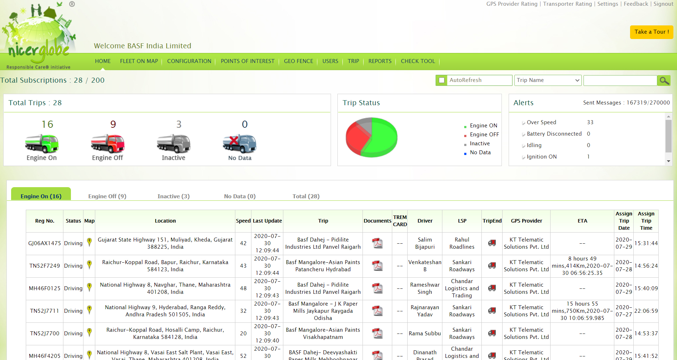677x360 pixels.
Task: Click the search text input field
Action: 620,81
